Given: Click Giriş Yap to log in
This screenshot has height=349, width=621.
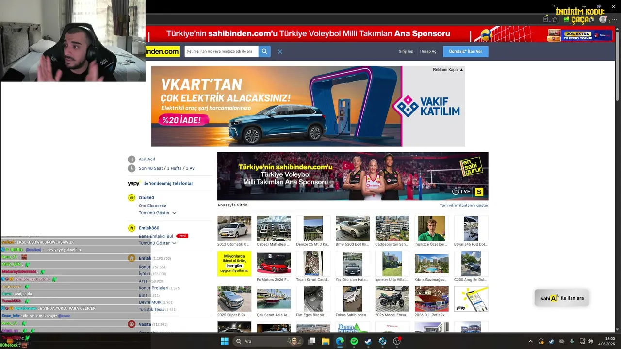Looking at the screenshot, I should pos(406,51).
